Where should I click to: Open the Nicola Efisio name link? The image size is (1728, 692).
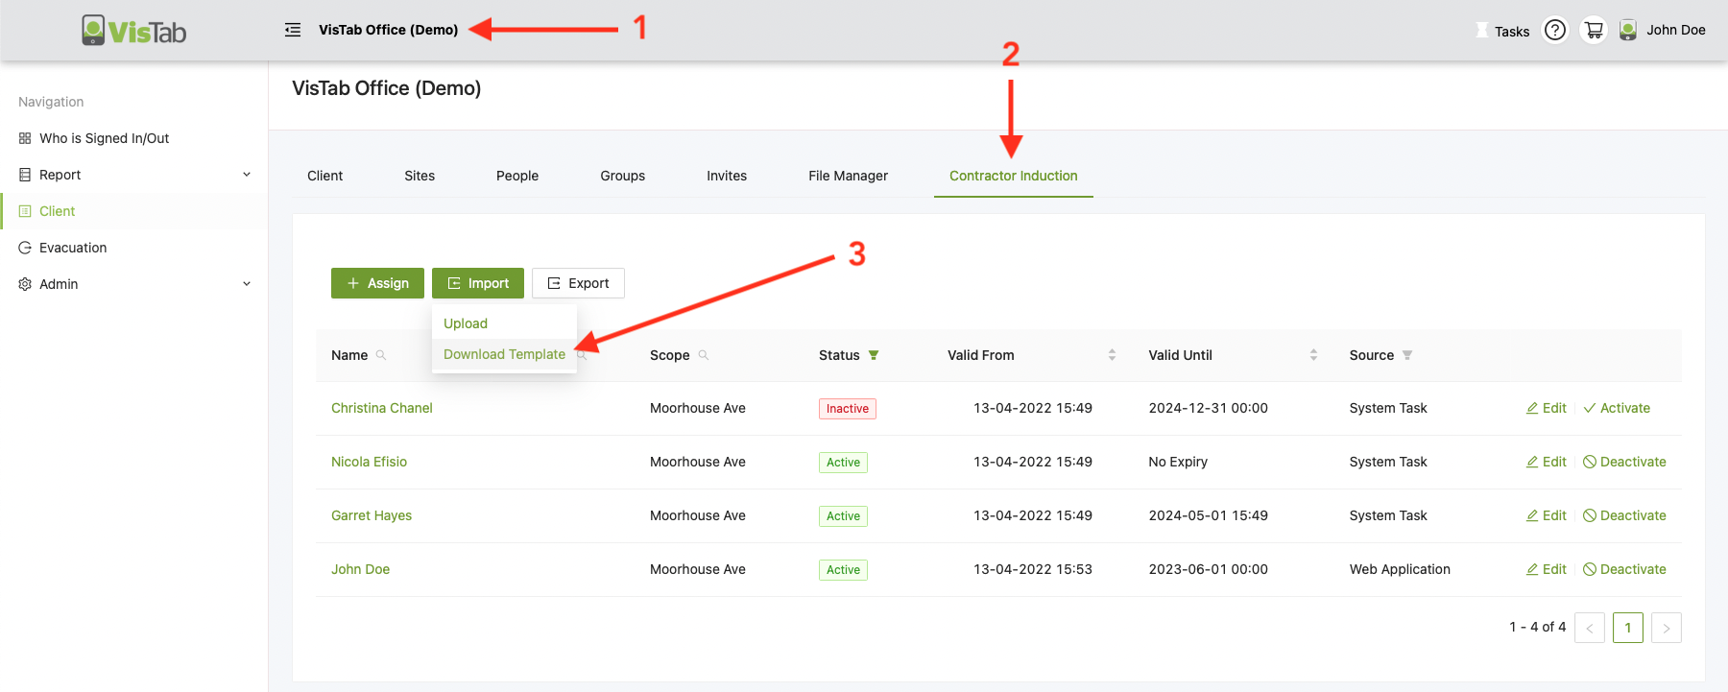tap(369, 462)
